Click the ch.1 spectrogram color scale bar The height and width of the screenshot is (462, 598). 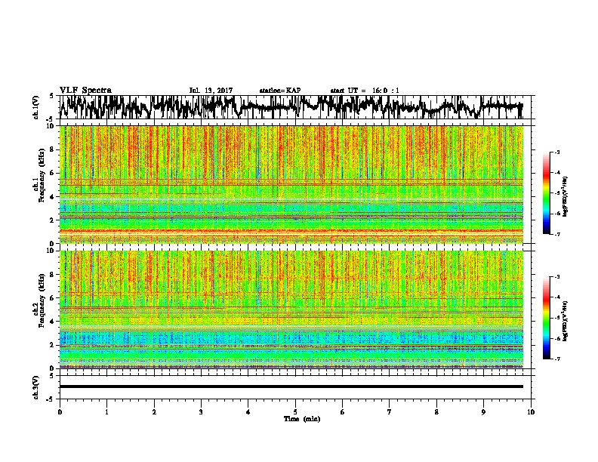click(x=546, y=192)
